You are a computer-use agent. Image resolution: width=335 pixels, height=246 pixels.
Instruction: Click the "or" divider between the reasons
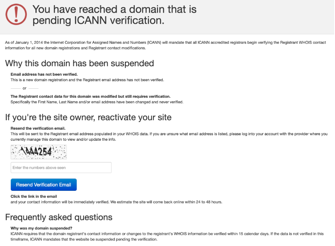[x=24, y=88]
